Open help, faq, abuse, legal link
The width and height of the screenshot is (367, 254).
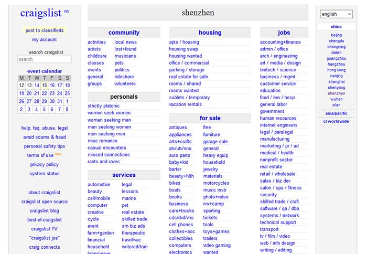pyautogui.click(x=45, y=128)
